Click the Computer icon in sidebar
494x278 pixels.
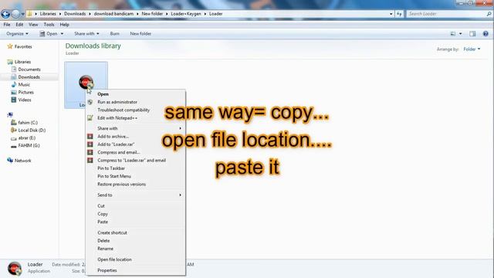click(10, 115)
